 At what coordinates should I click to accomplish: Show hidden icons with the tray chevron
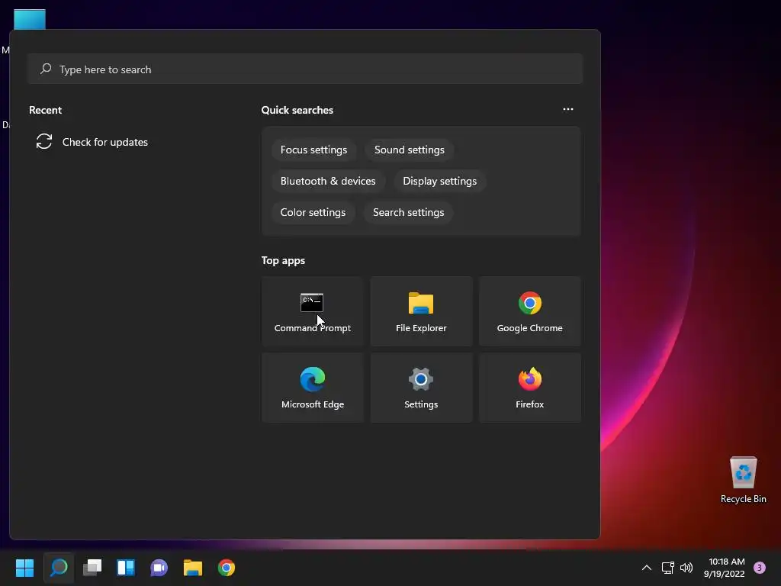647,568
